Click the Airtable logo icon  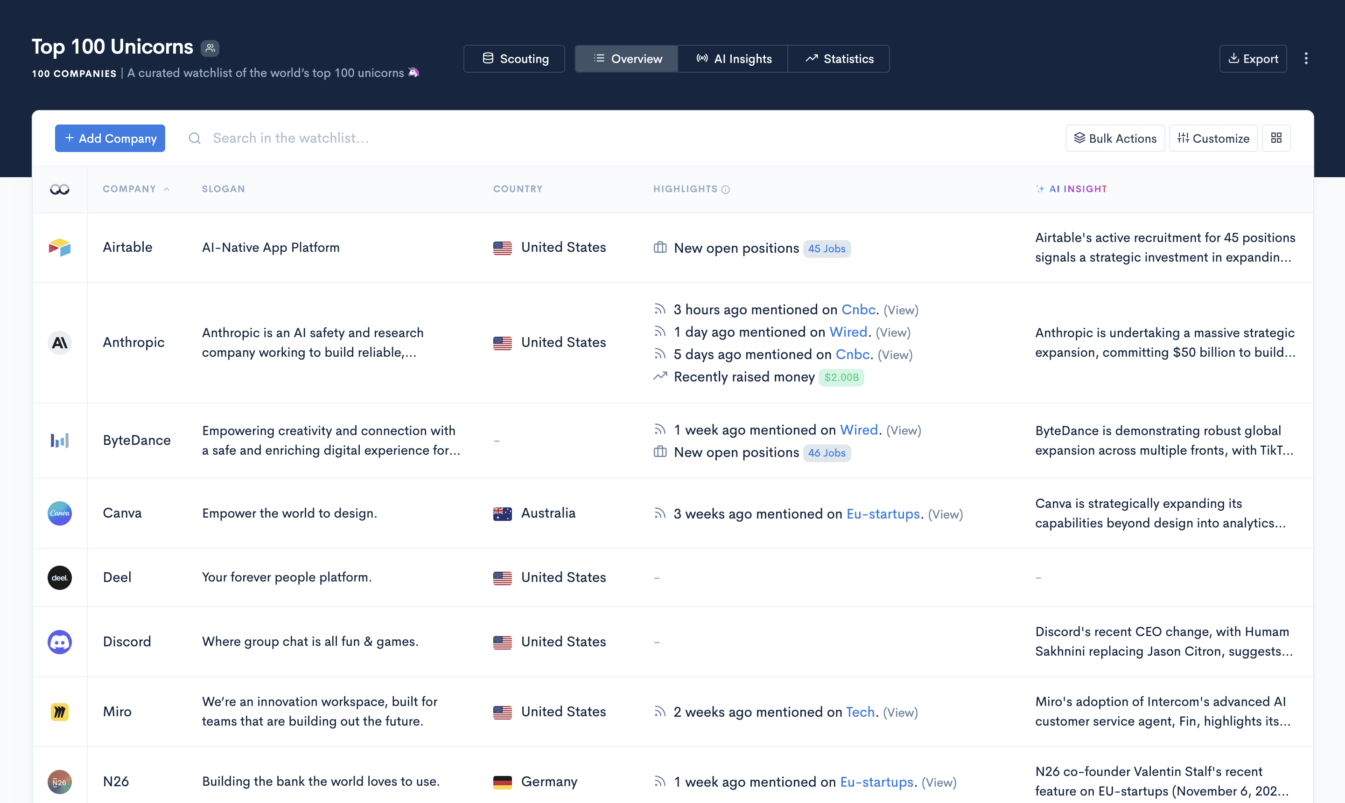(60, 247)
